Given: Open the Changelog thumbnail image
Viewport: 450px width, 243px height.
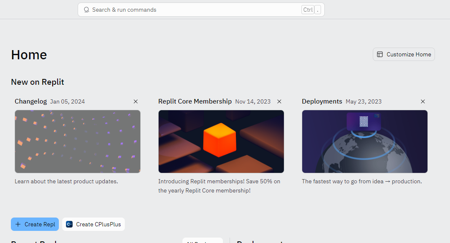Looking at the screenshot, I should (78, 142).
